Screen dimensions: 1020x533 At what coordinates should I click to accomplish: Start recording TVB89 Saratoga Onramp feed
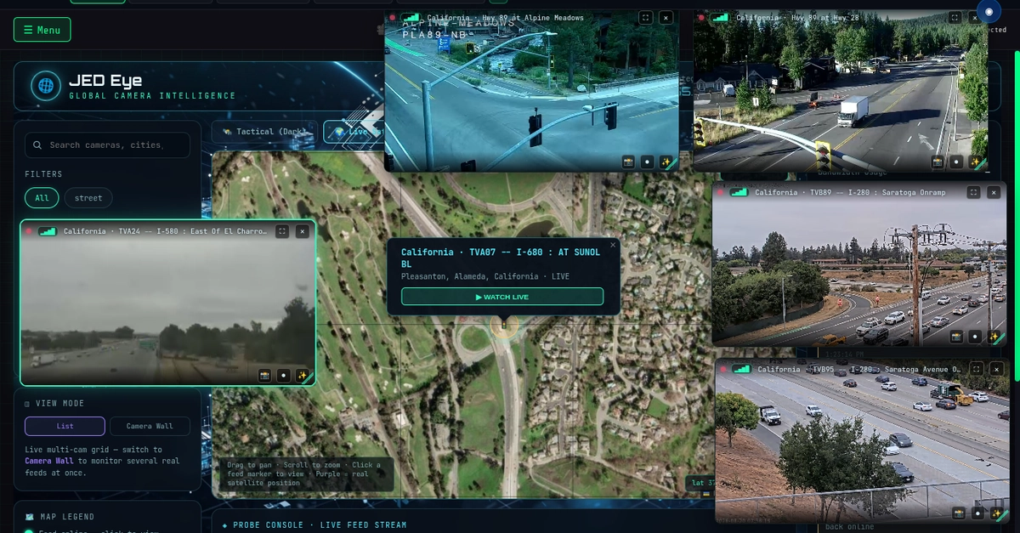pyautogui.click(x=975, y=337)
